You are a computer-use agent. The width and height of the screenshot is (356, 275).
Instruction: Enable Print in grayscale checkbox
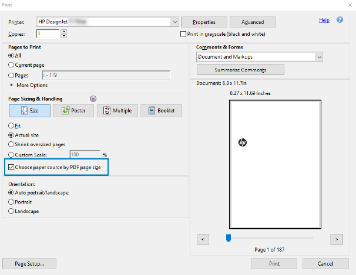point(183,35)
